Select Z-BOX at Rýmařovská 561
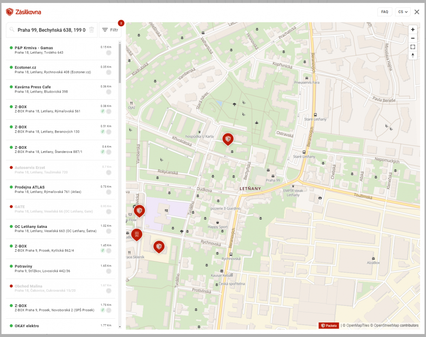Viewport: 426px width, 337px height. pyautogui.click(x=60, y=109)
